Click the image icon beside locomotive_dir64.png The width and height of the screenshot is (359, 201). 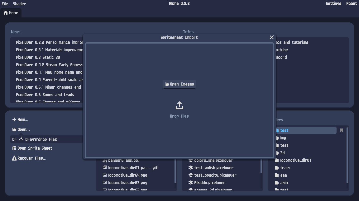(x=105, y=175)
